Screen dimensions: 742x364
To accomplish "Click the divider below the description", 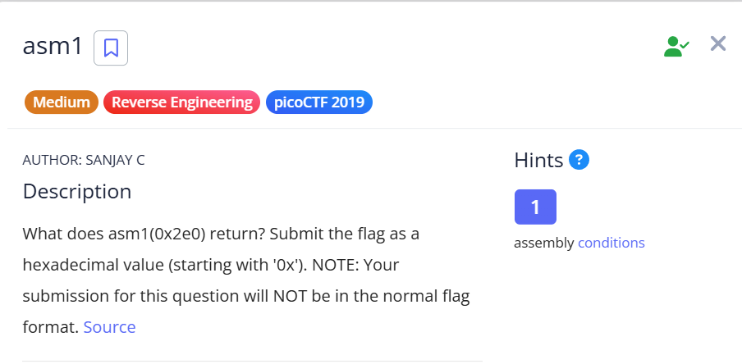I will tap(252, 361).
